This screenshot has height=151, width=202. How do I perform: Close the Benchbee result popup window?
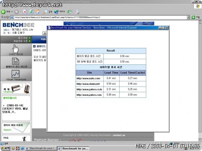coord(167,28)
